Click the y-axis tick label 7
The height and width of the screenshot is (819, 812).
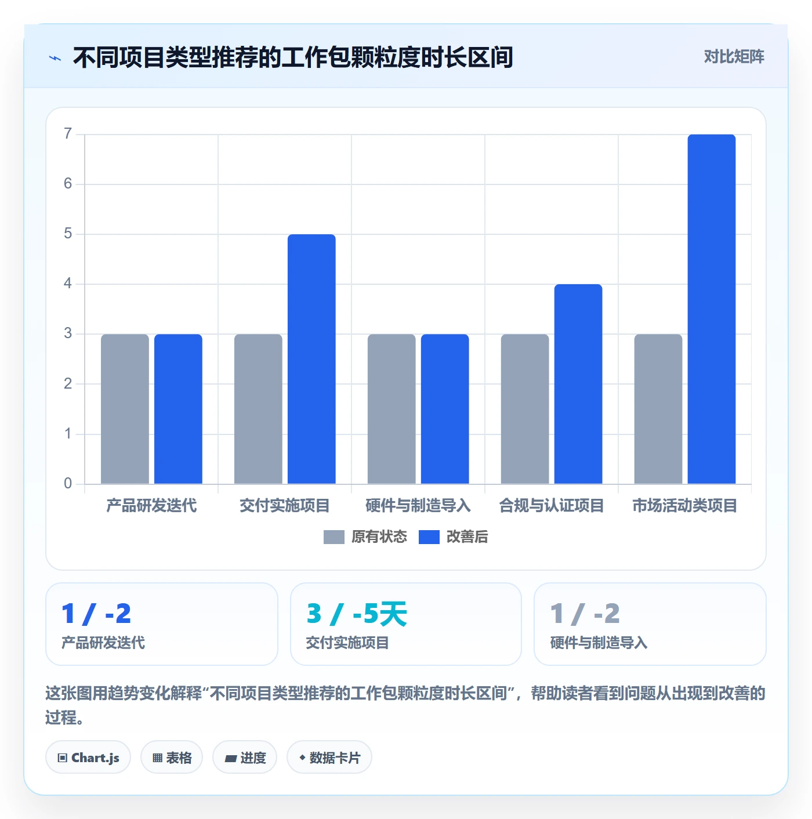[68, 134]
